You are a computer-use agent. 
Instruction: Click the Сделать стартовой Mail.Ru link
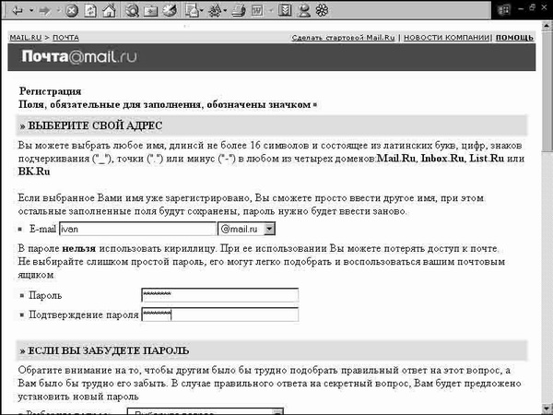point(343,38)
